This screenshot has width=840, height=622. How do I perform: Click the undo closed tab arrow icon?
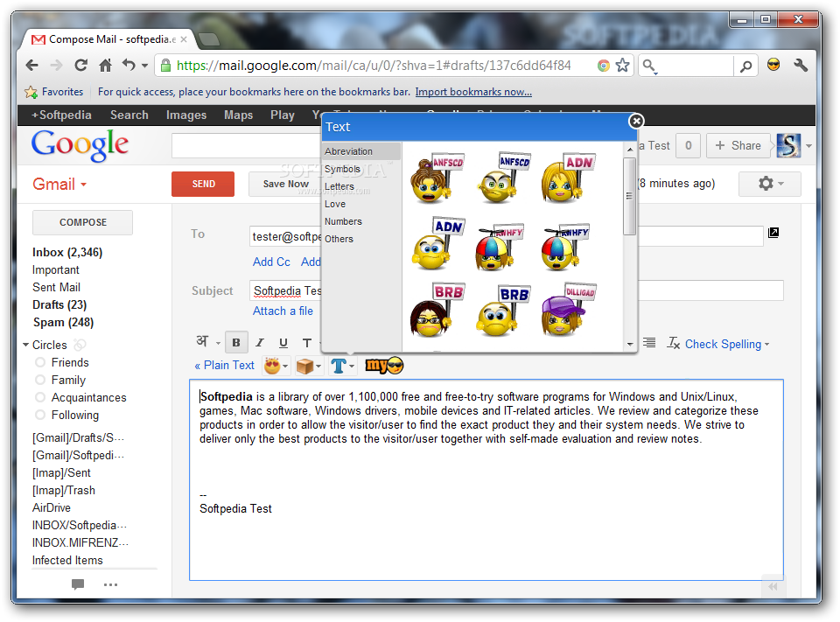click(129, 66)
